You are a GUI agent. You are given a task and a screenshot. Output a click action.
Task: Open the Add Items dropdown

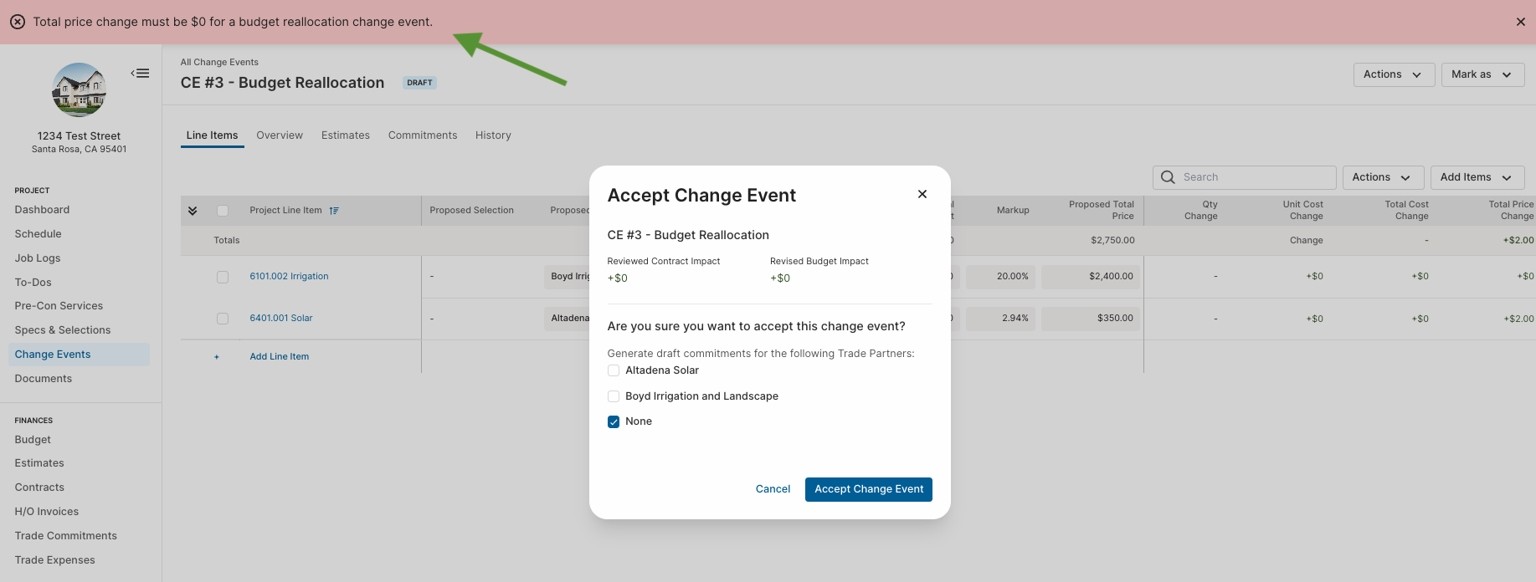[x=1477, y=177]
